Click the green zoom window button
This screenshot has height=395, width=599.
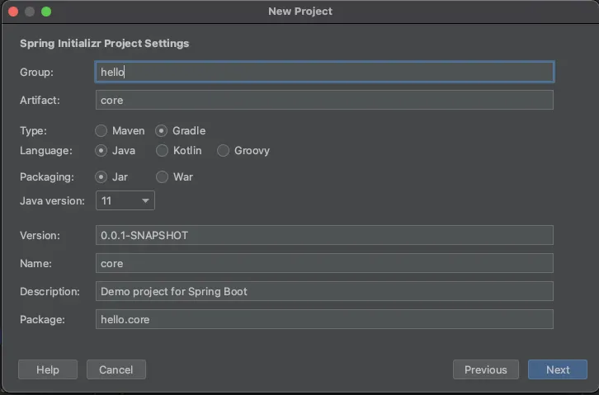(x=45, y=12)
